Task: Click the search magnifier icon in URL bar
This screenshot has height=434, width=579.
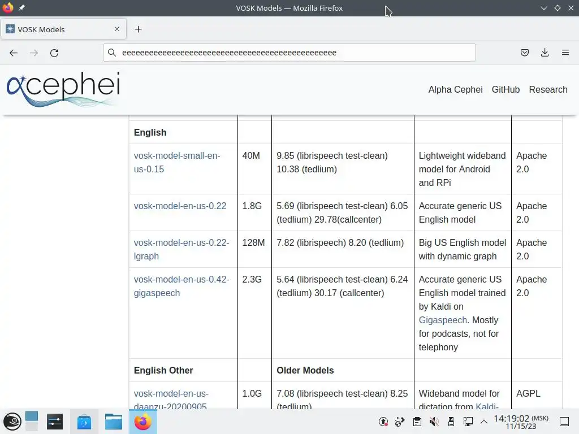Action: pos(112,53)
